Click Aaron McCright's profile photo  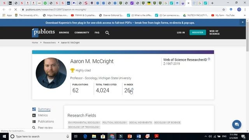(x=51, y=73)
